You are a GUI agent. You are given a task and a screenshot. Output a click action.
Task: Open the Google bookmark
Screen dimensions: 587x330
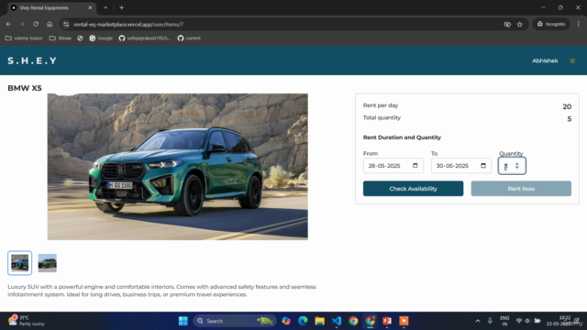coord(101,38)
